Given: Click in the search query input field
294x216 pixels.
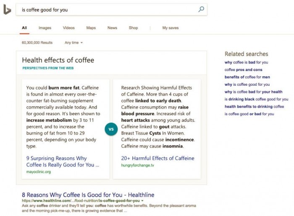Looking at the screenshot, I should (x=105, y=9).
